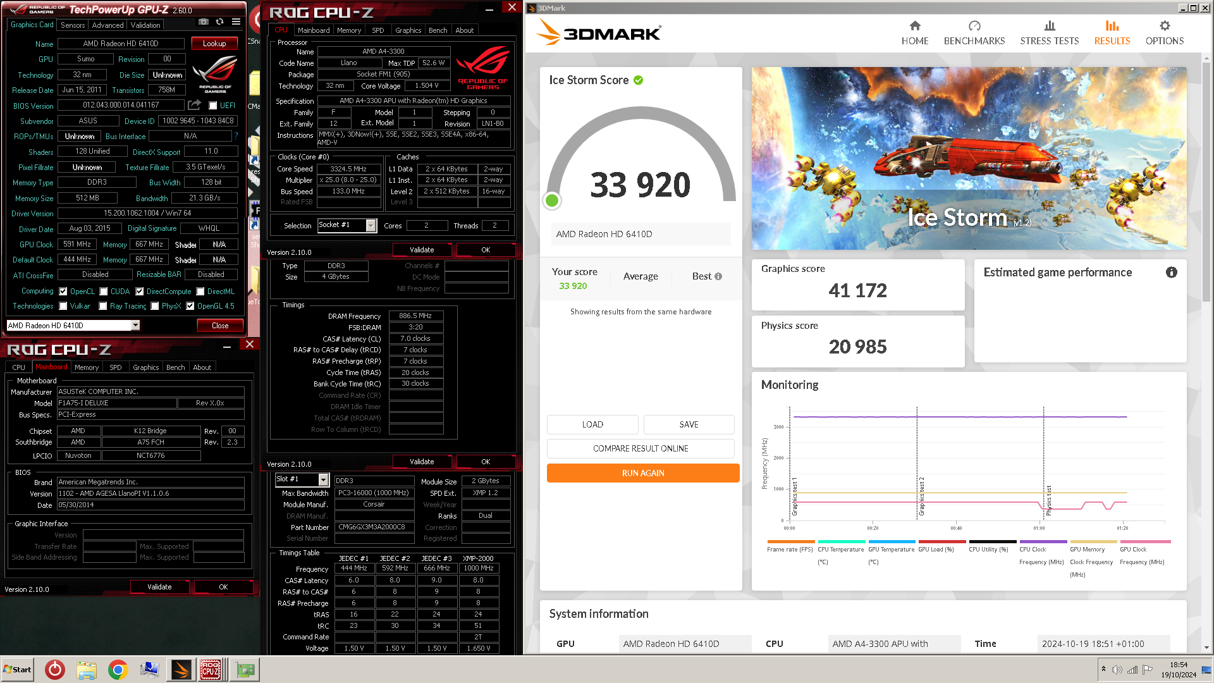Click OK in the Mainboard CPU-Z window

223,587
